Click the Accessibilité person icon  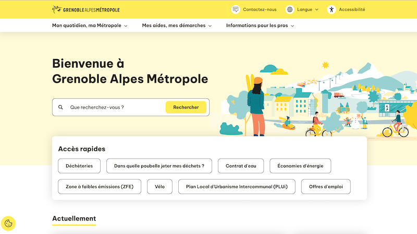tap(332, 9)
